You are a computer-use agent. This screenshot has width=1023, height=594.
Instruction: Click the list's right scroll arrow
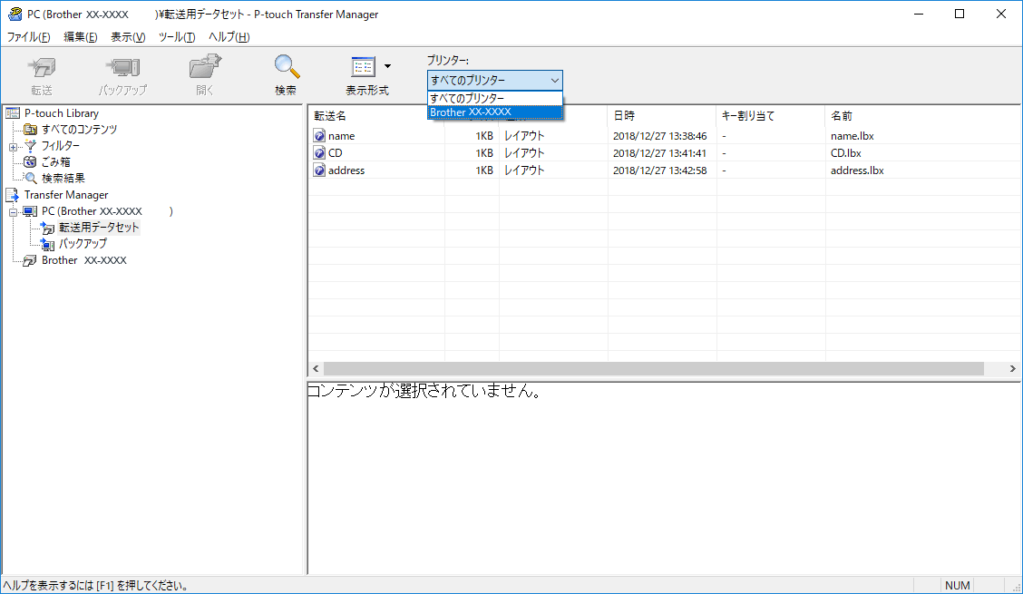[x=1012, y=369]
